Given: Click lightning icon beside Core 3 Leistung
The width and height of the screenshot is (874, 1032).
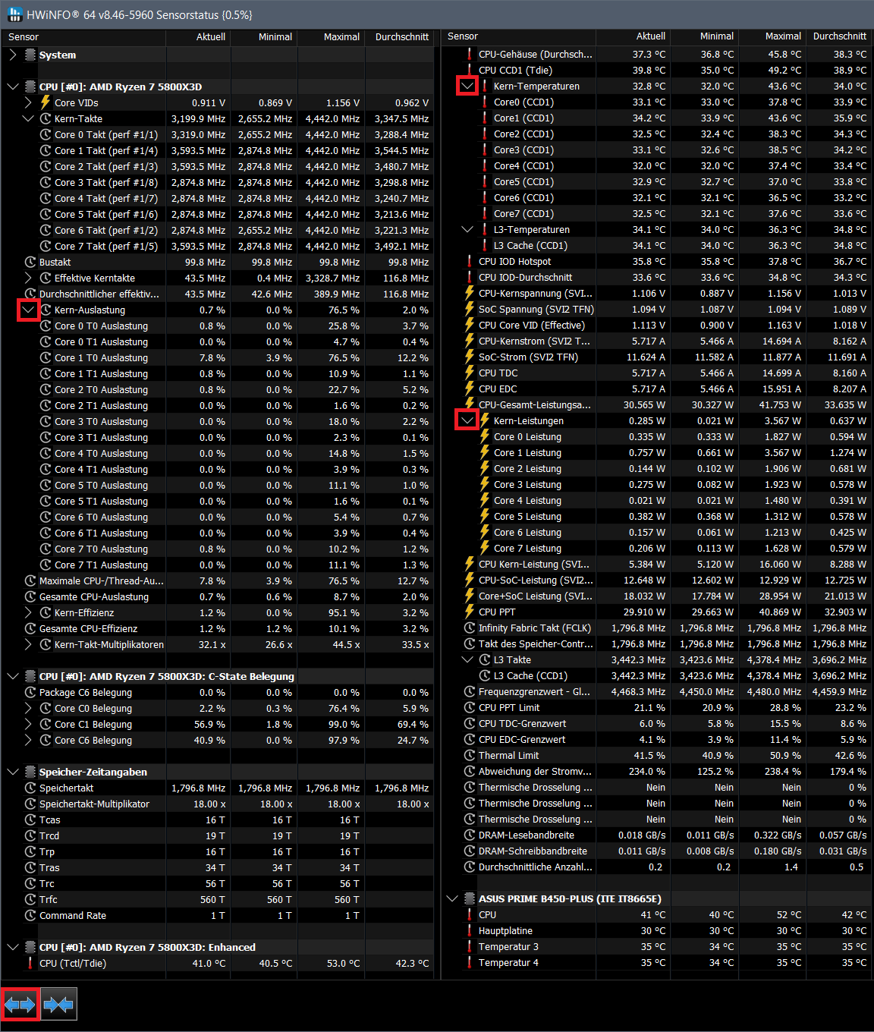Looking at the screenshot, I should 485,484.
